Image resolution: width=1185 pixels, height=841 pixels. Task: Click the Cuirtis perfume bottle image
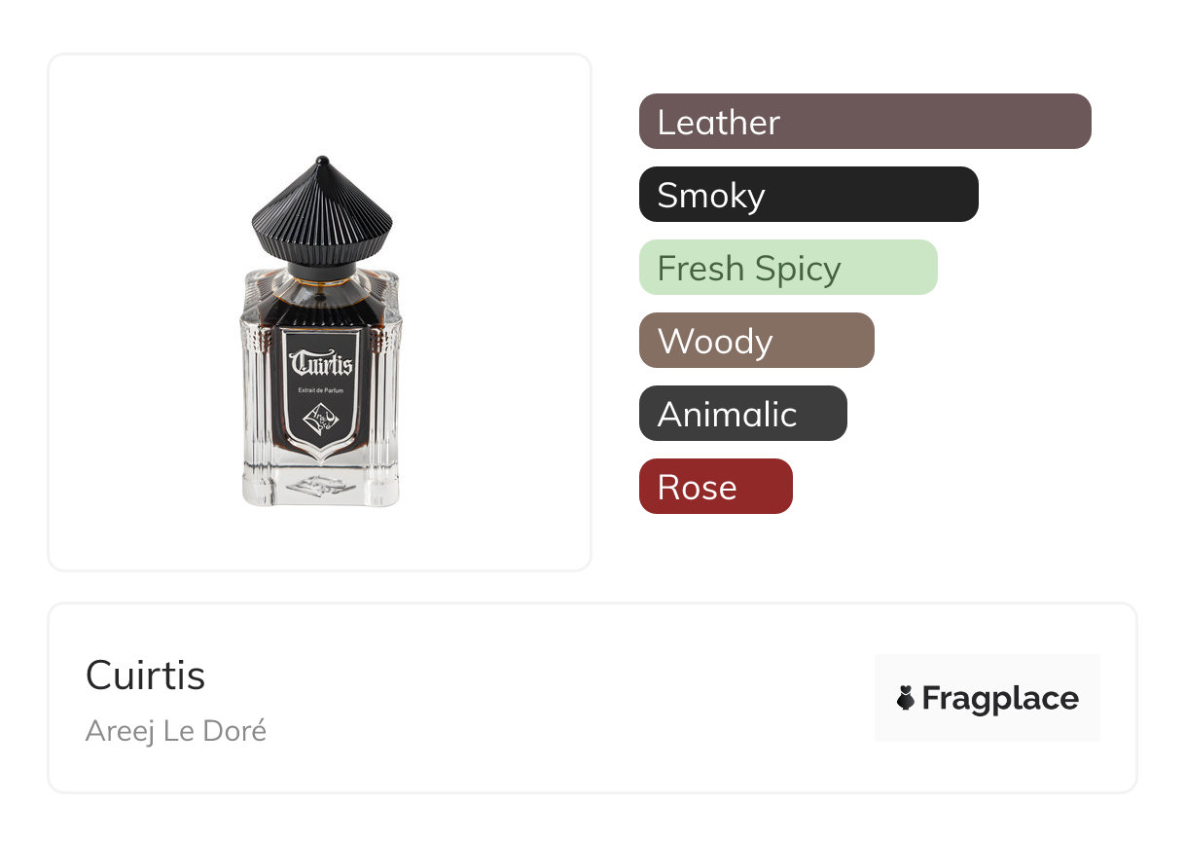click(x=320, y=332)
